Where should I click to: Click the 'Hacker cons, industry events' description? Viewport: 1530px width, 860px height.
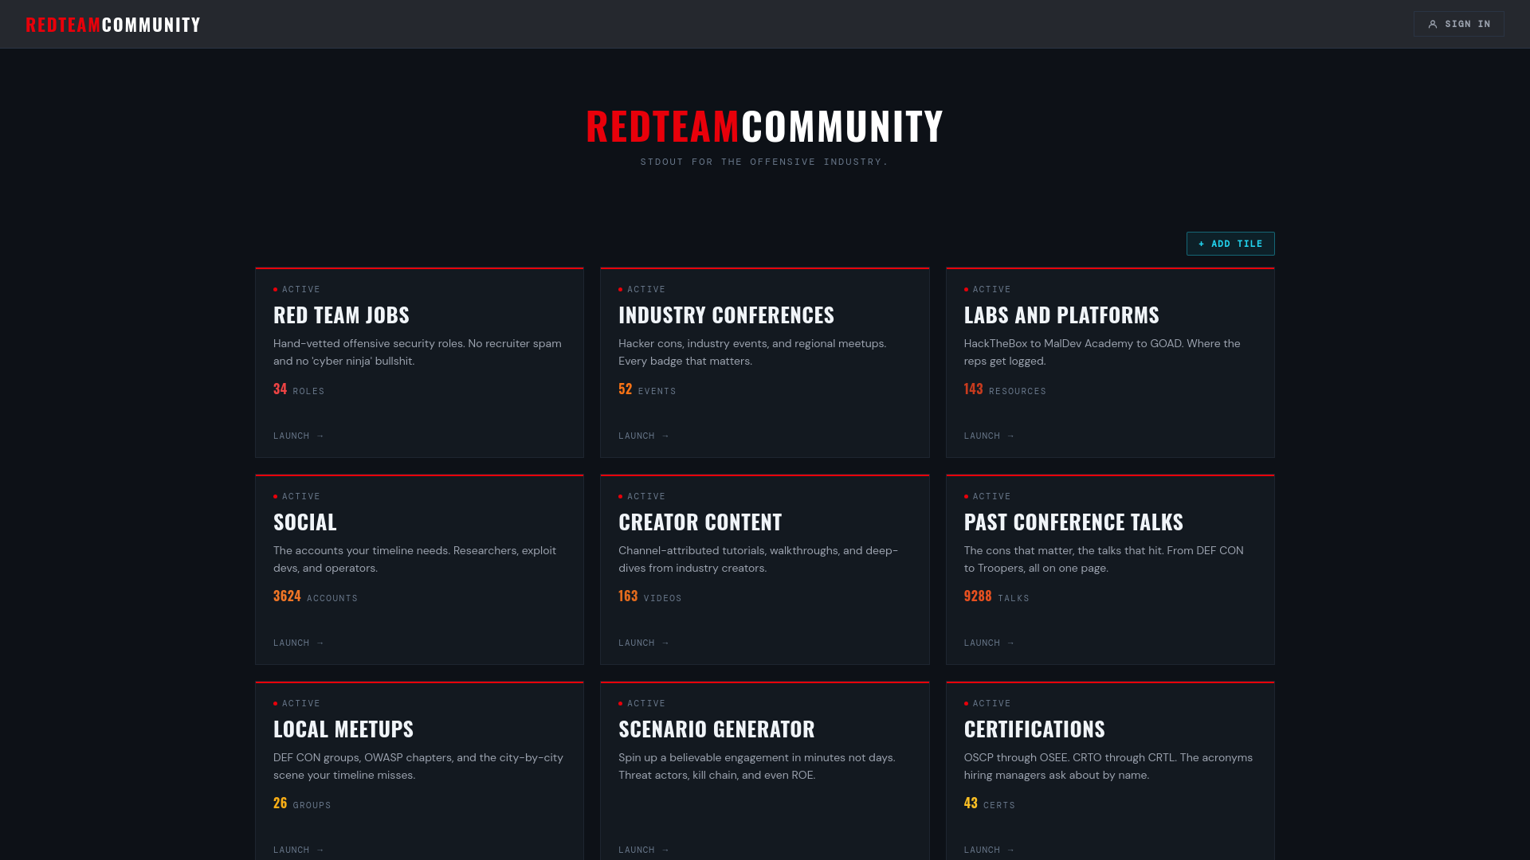pos(752,353)
